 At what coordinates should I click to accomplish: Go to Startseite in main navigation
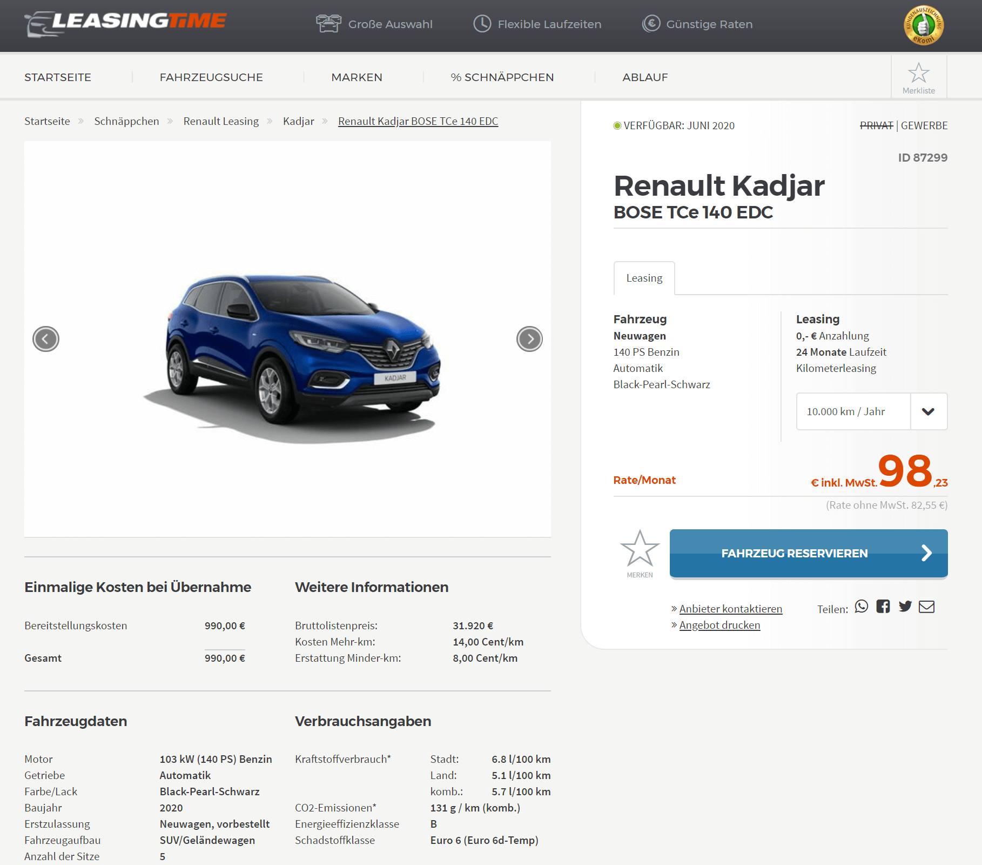[x=58, y=77]
